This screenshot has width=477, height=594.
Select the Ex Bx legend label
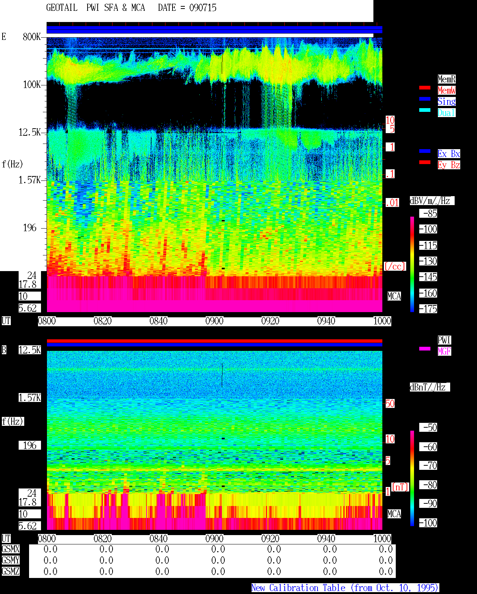click(449, 154)
